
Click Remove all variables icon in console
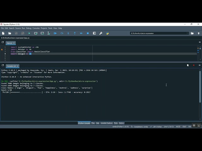point(188,65)
